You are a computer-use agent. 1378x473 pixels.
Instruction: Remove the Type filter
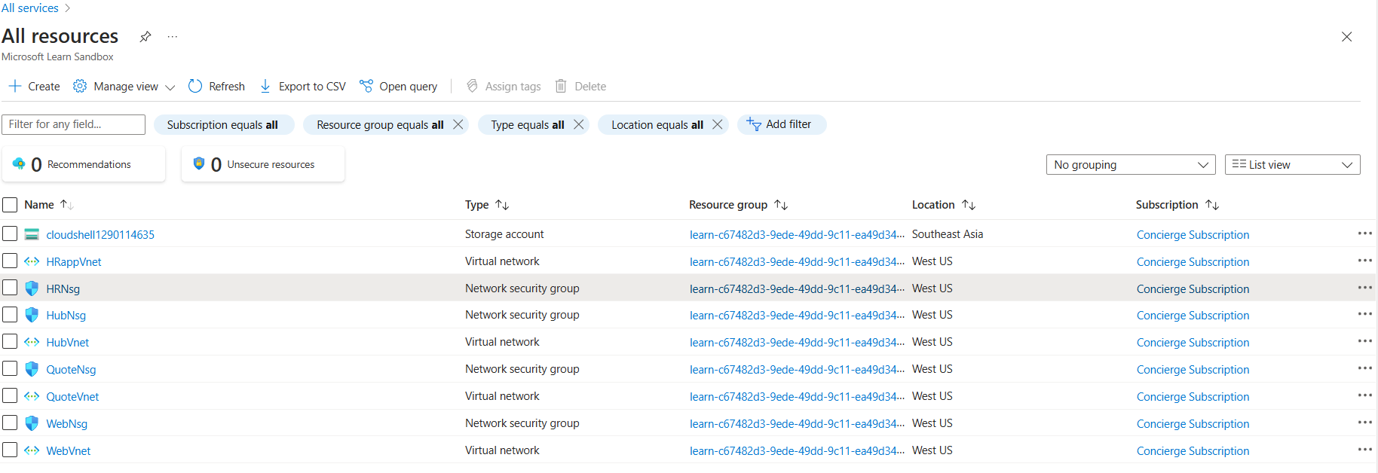(x=578, y=124)
